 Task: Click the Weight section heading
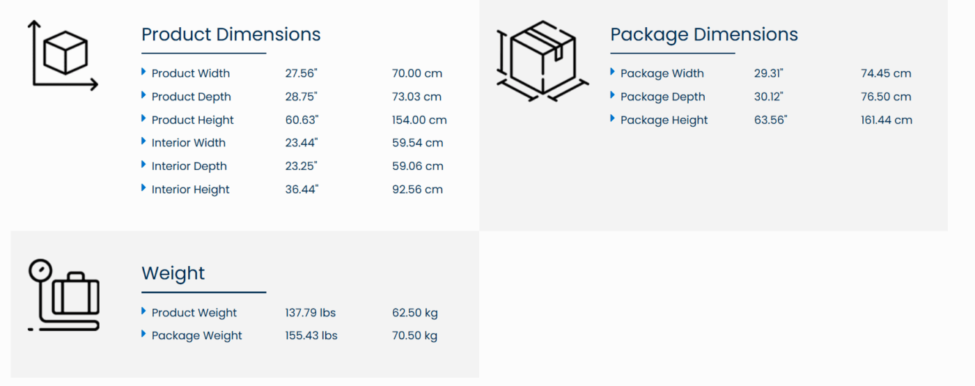(173, 273)
